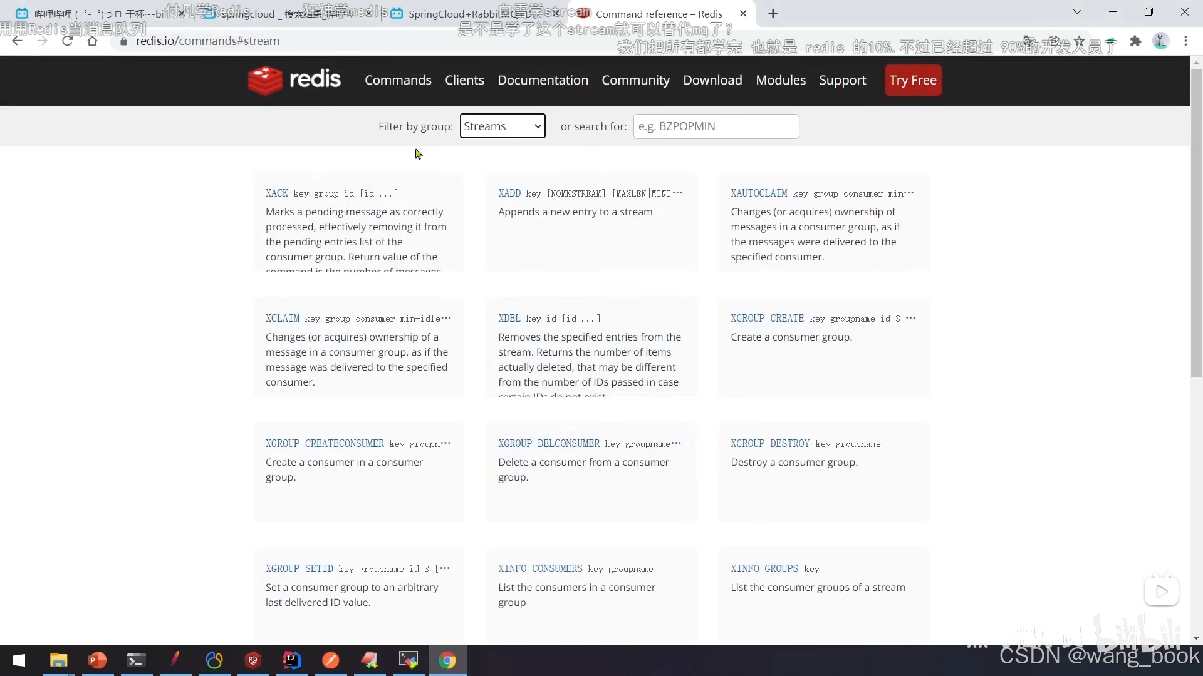This screenshot has height=676, width=1203.
Task: Open the Chrome profile avatar
Action: (1161, 41)
